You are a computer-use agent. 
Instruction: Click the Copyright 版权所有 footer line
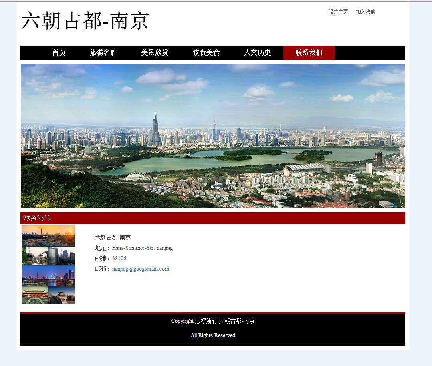pyautogui.click(x=213, y=321)
